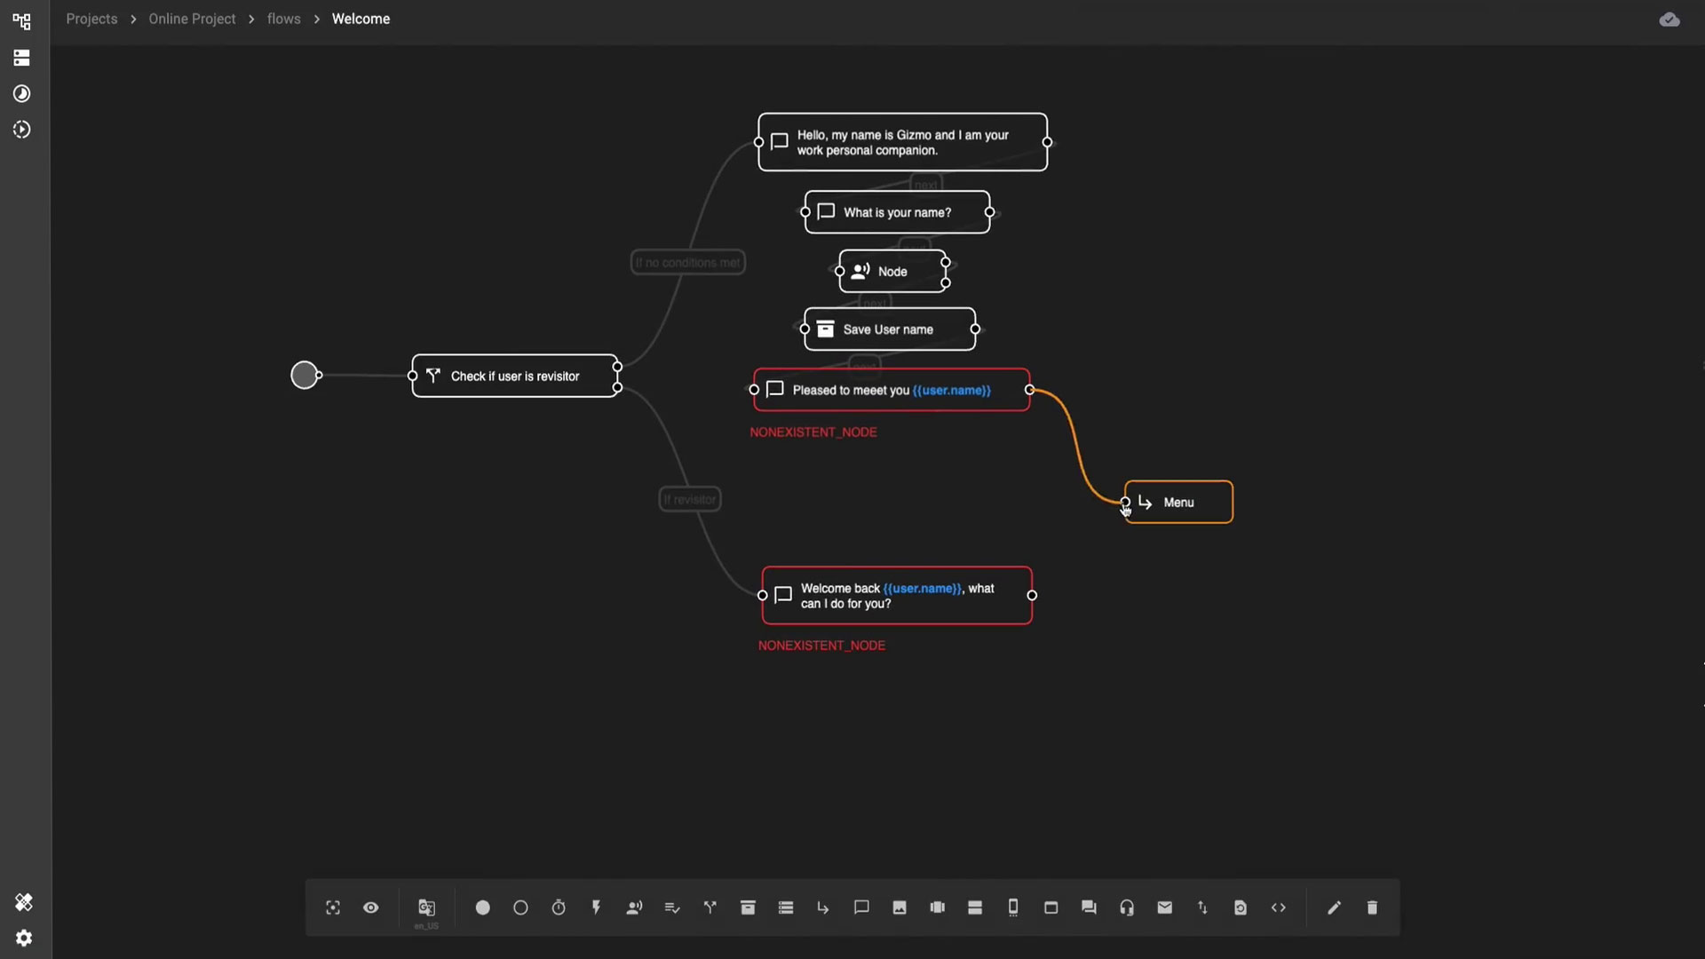Open the integrations icon near bottom of sidebar
Viewport: 1705px width, 959px height.
[24, 902]
